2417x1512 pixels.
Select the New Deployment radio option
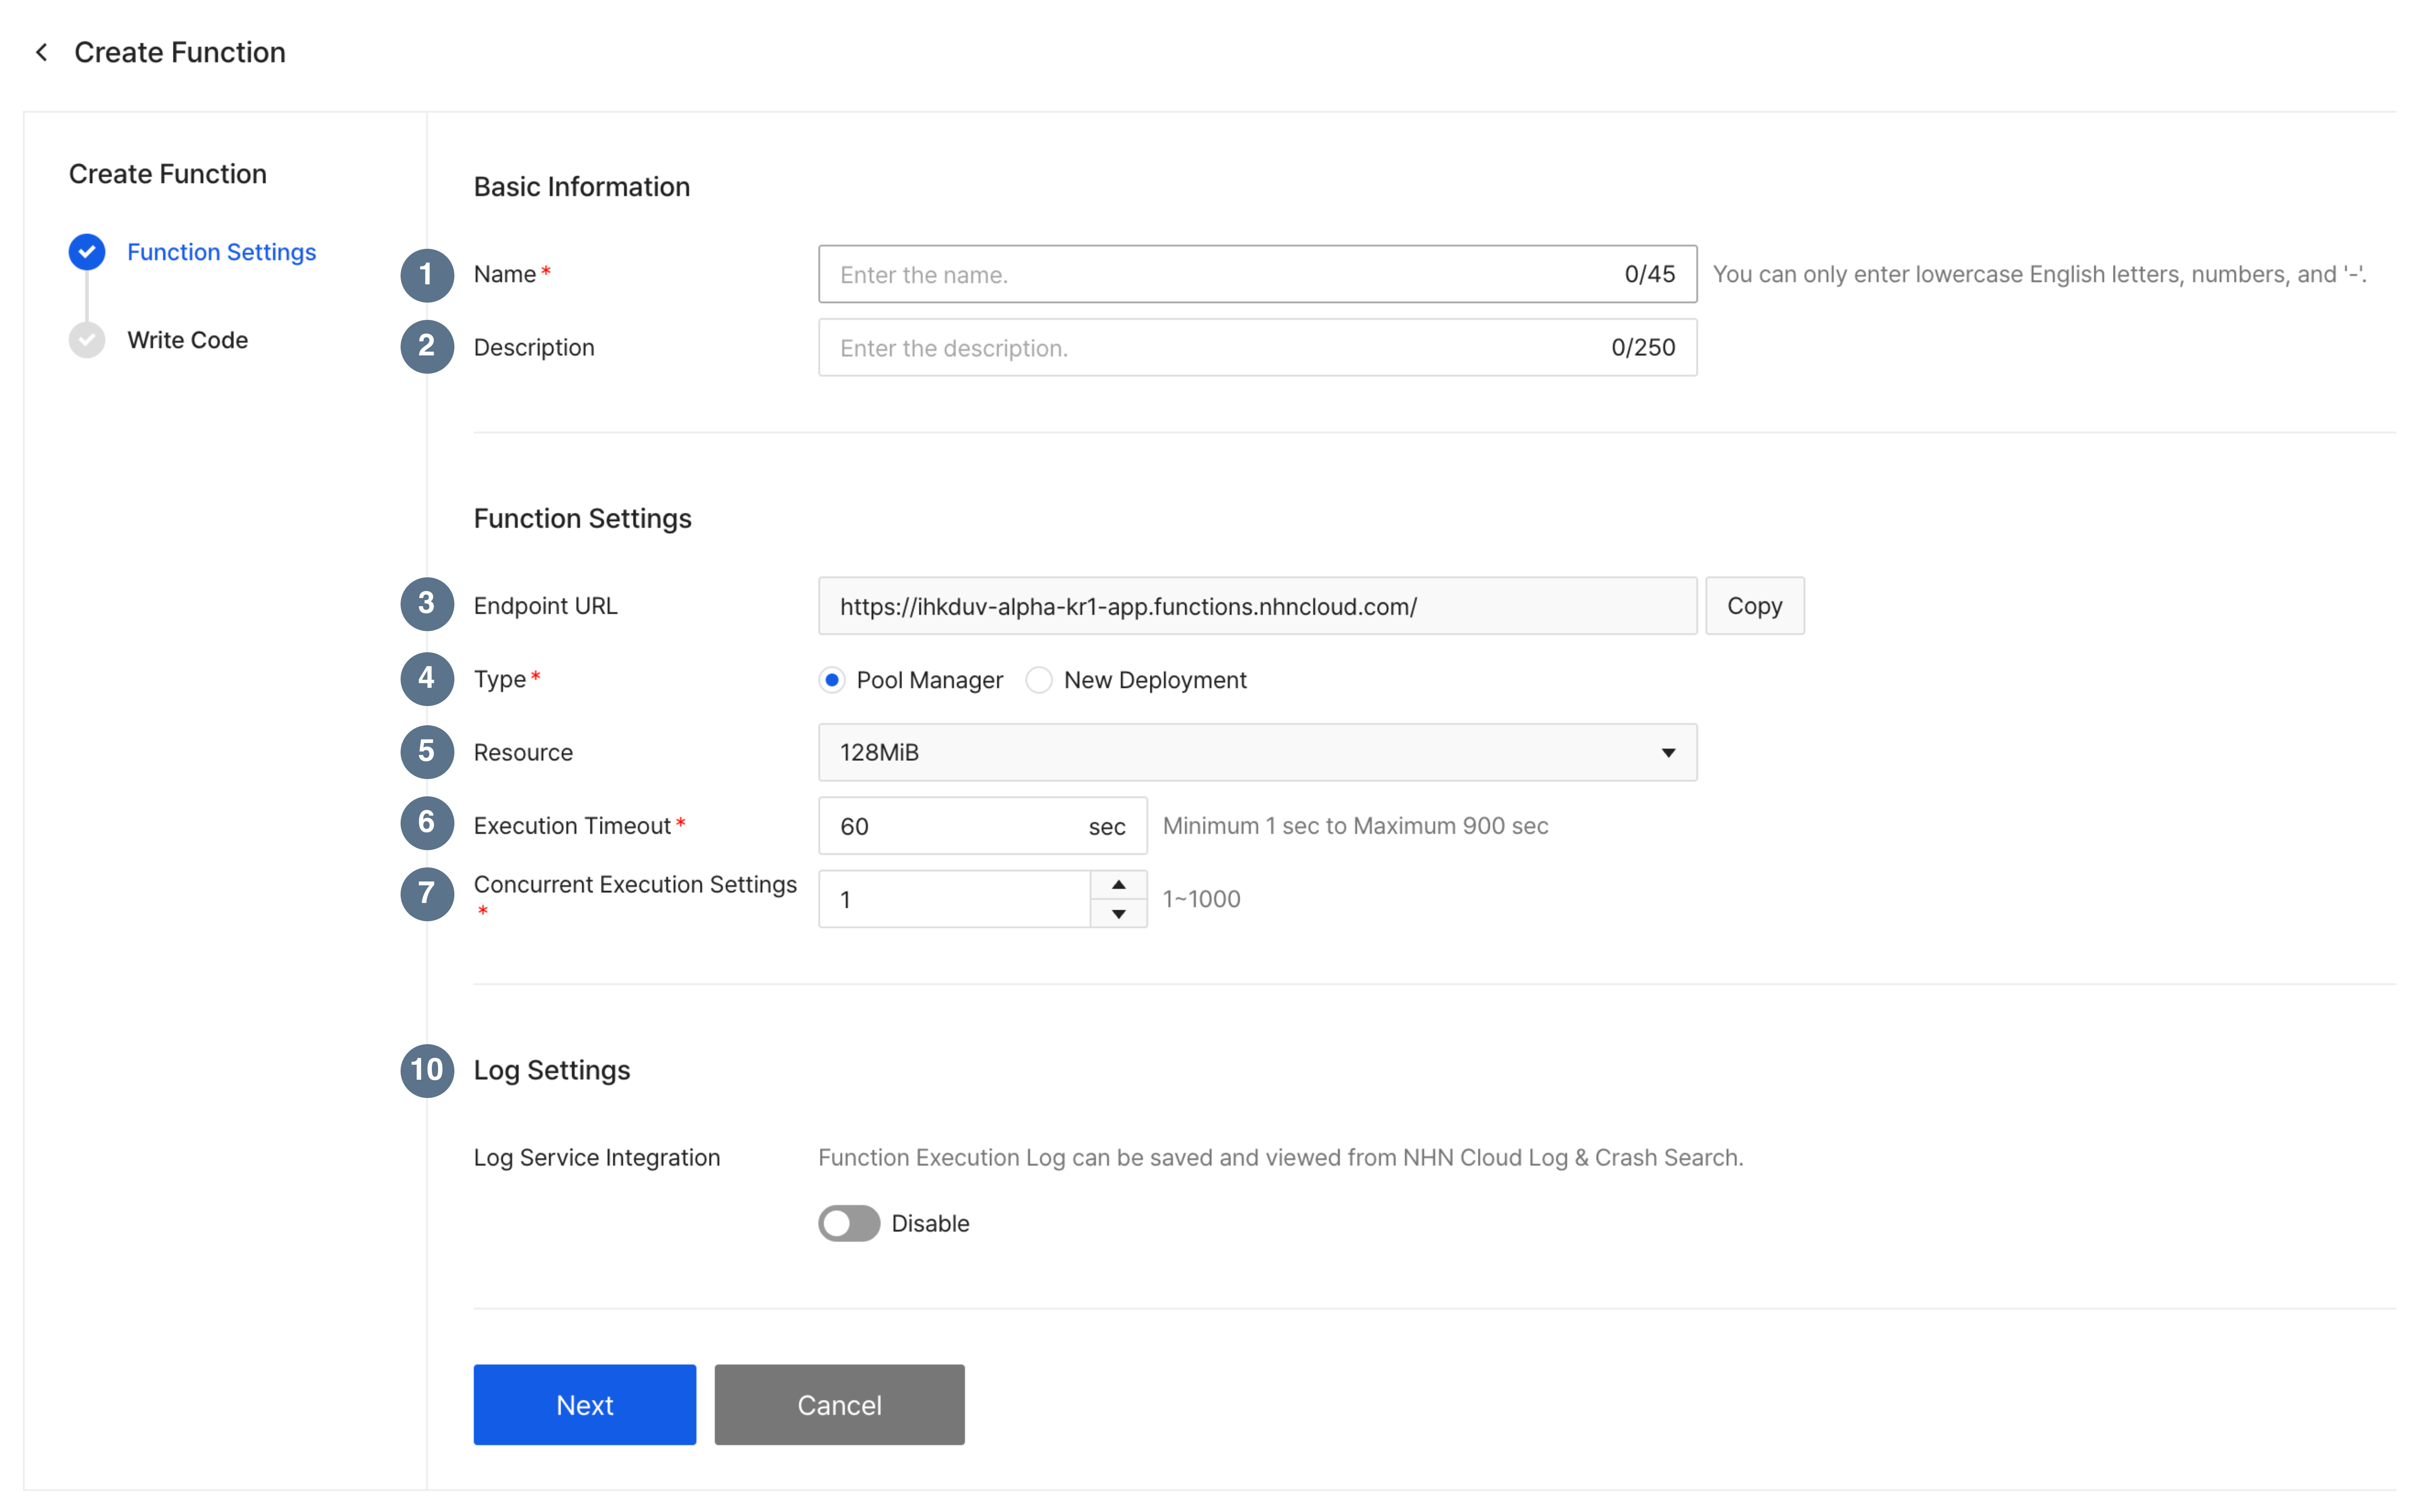[x=1039, y=680]
